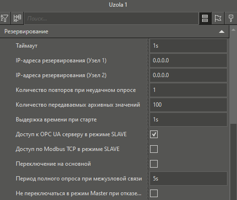The height and width of the screenshot is (200, 237).
Task: Edit Количество повторов при неудачном опросе value
Action: (x=188, y=90)
